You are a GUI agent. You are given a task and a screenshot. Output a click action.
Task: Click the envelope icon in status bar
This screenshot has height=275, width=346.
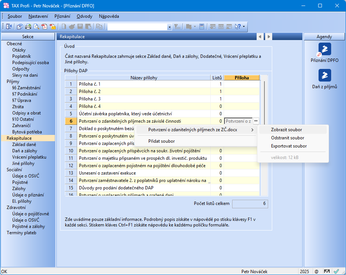[x=326, y=271]
